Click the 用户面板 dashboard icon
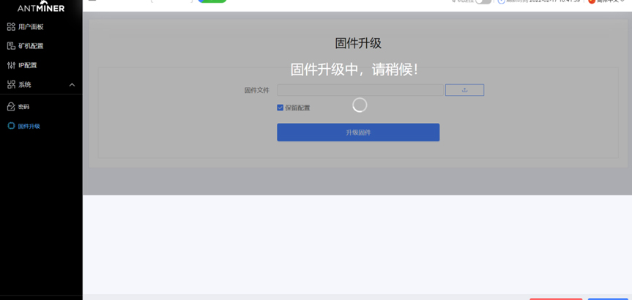 (x=11, y=27)
